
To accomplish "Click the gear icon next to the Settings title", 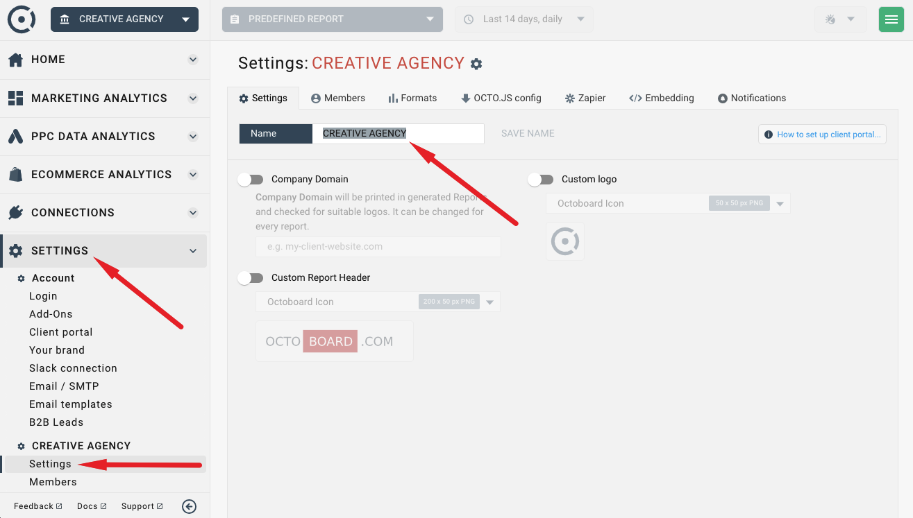I will 476,64.
